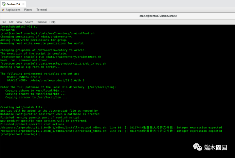Click the final '[root@centos7 oracle]#' prompt
The image size is (235, 158).
(19, 134)
